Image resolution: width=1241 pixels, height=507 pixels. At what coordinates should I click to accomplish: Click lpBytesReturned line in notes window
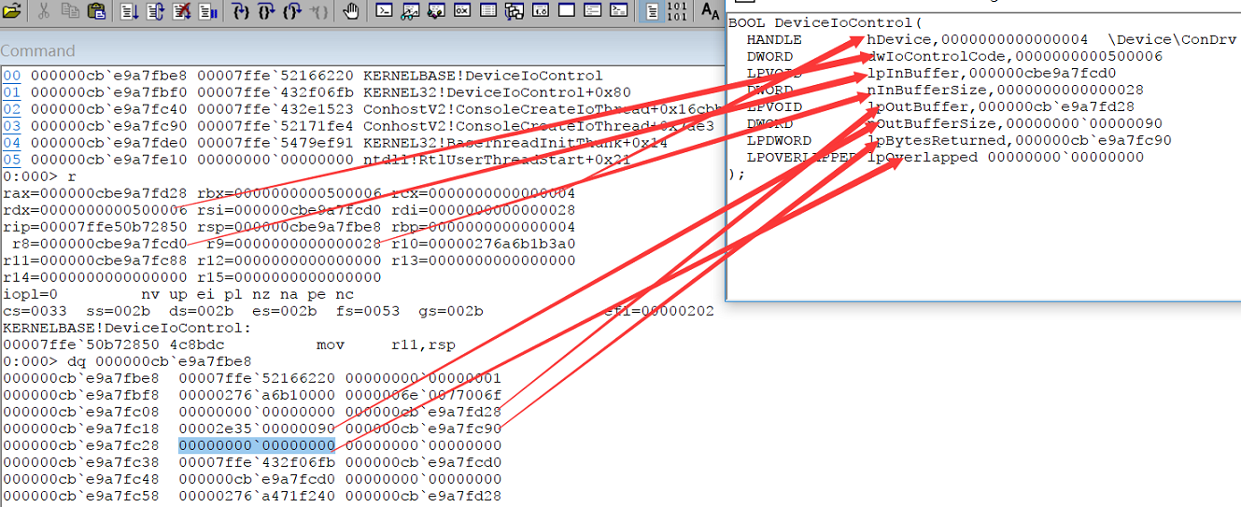[959, 140]
